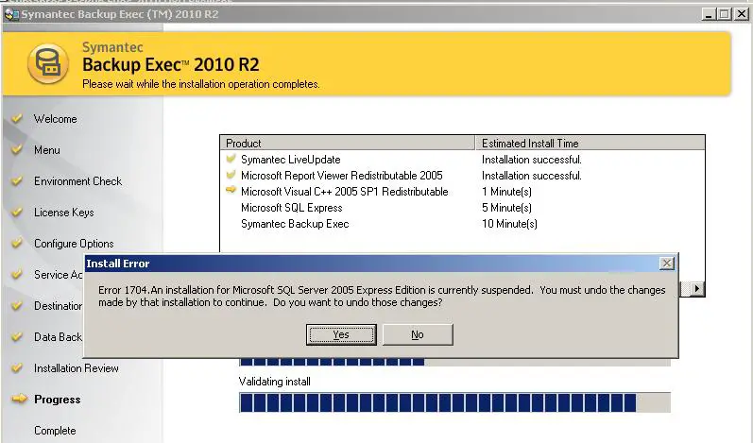Decline undo by clicking No
Viewport: 753px width, 443px height.
tap(418, 334)
